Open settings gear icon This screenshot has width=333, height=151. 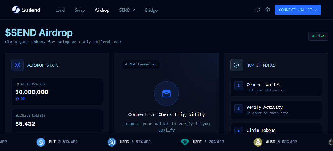267,10
